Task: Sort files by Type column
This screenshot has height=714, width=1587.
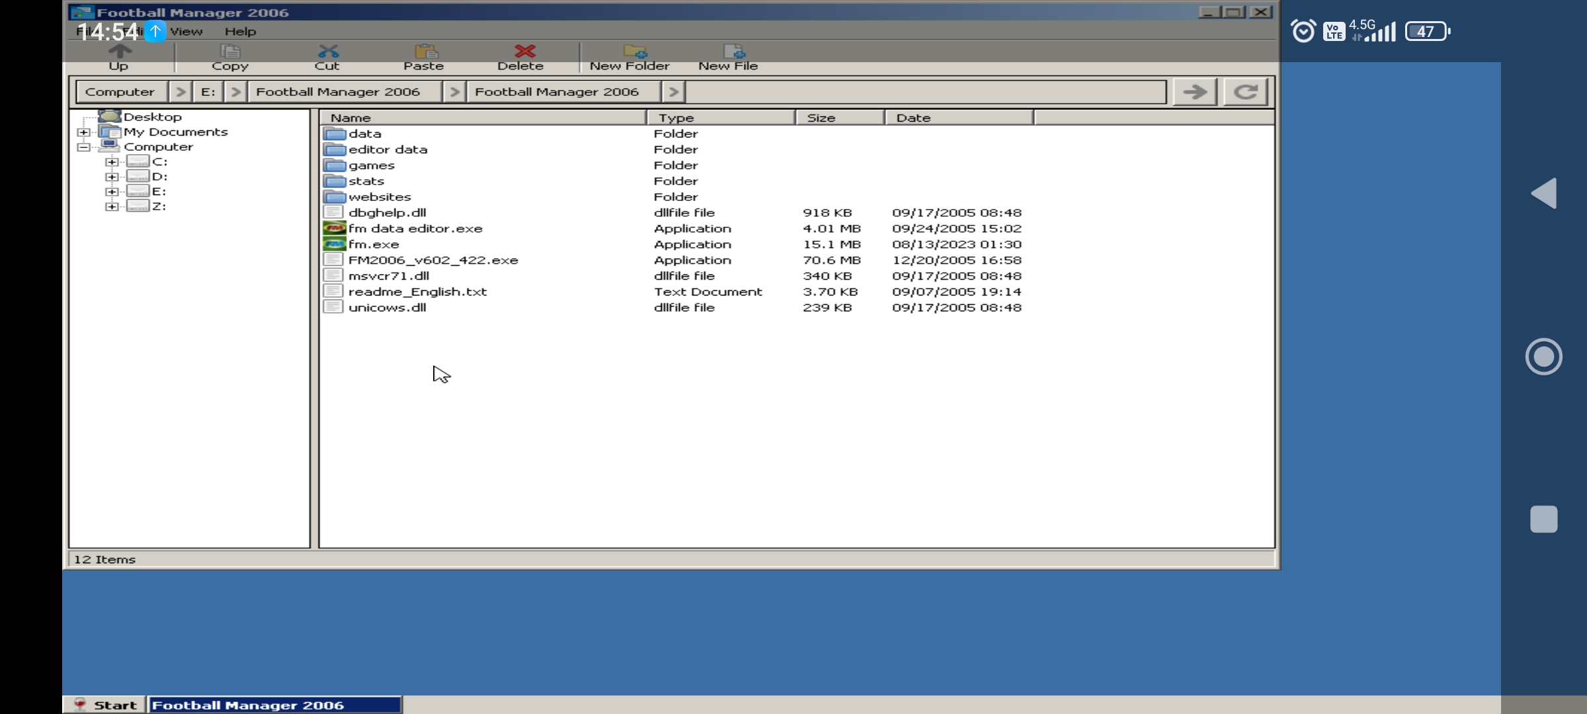Action: pos(721,118)
